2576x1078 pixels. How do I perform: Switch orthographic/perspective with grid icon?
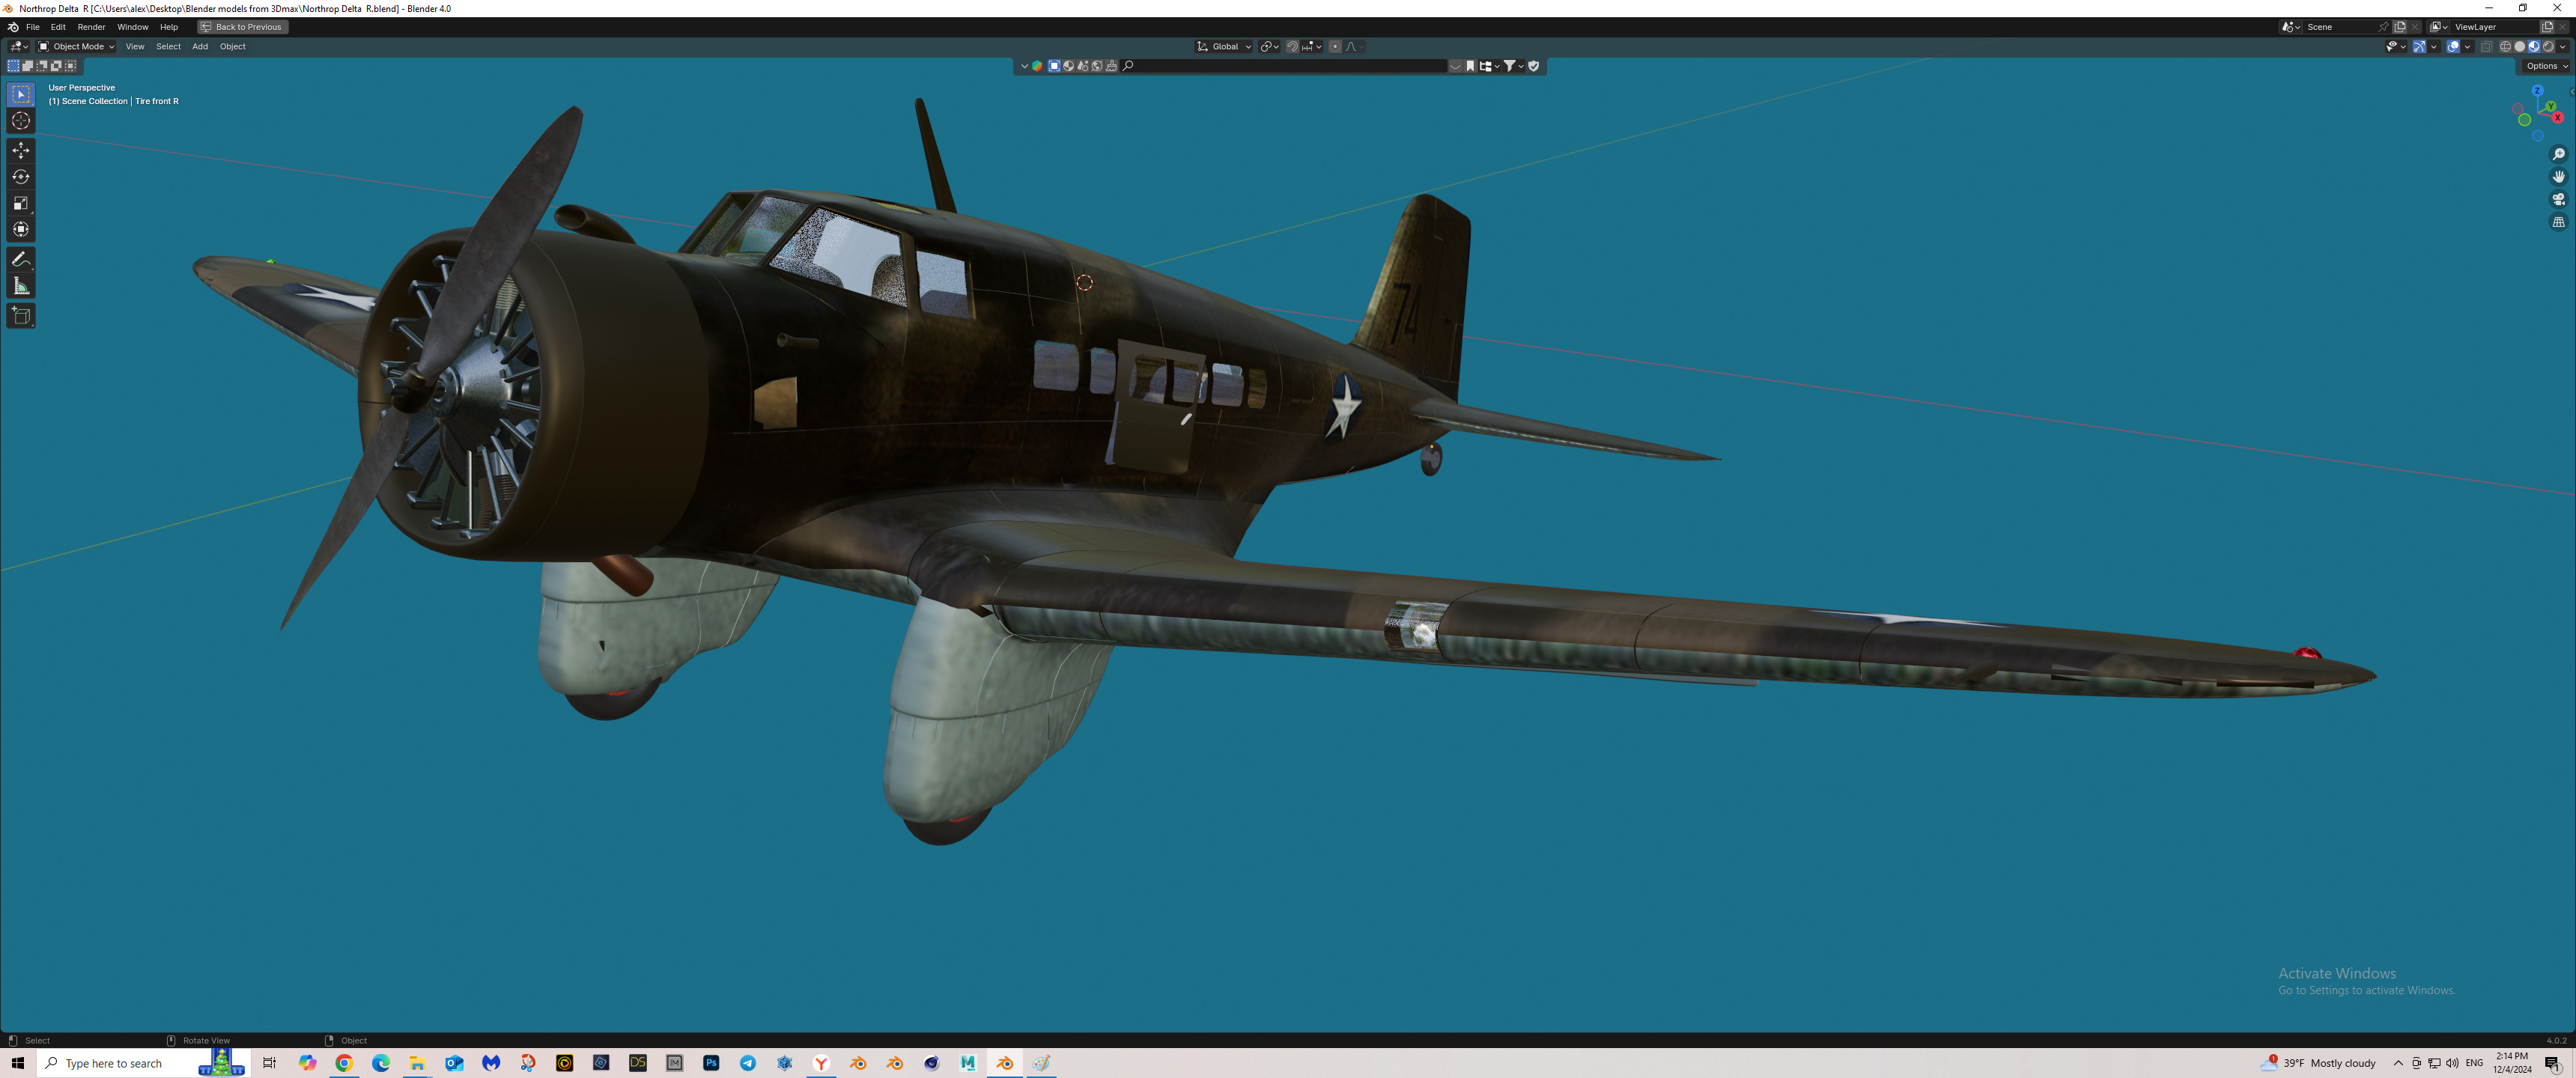(x=2558, y=222)
